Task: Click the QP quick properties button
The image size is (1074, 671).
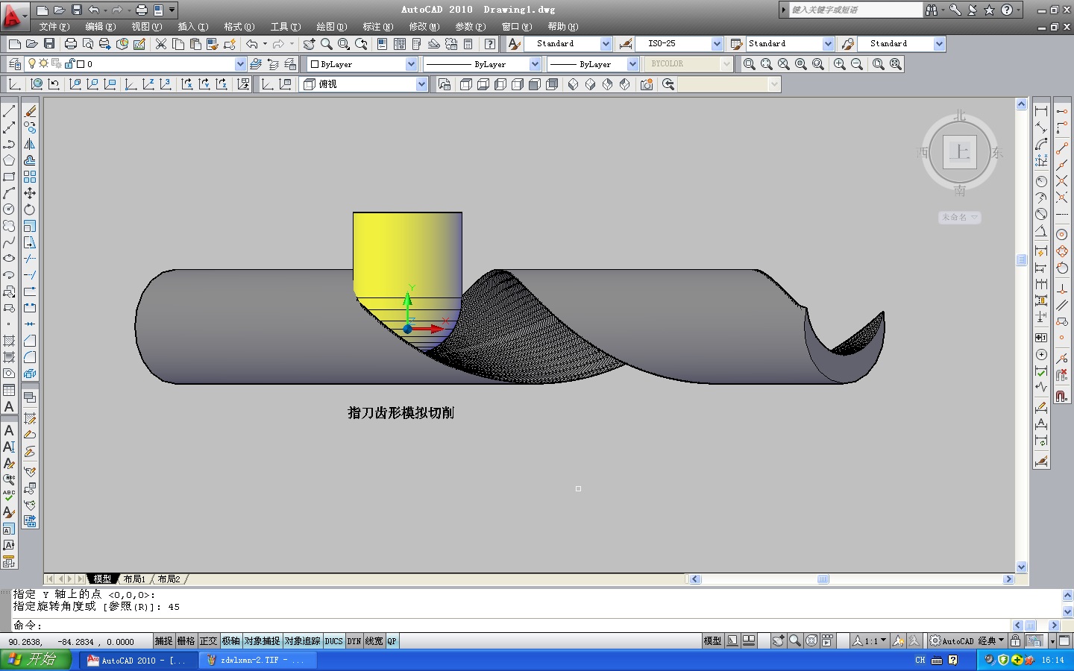Action: coord(392,641)
